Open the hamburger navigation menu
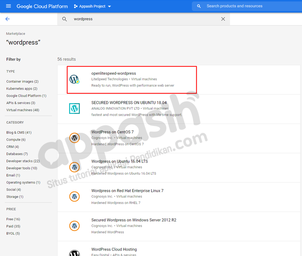302x256 pixels. (x=9, y=6)
